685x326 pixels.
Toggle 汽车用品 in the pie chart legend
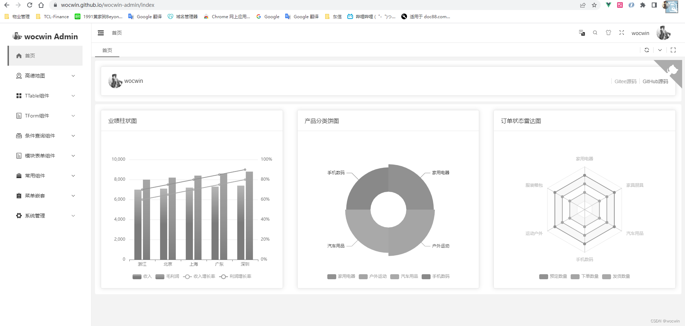(x=404, y=276)
